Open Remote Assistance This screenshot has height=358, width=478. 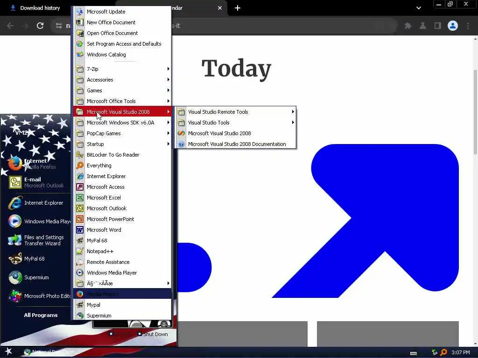pyautogui.click(x=122, y=262)
